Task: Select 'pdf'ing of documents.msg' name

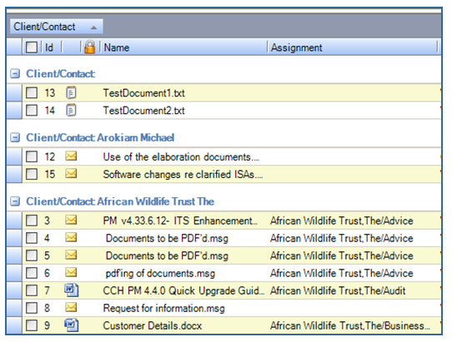Action: (x=160, y=274)
